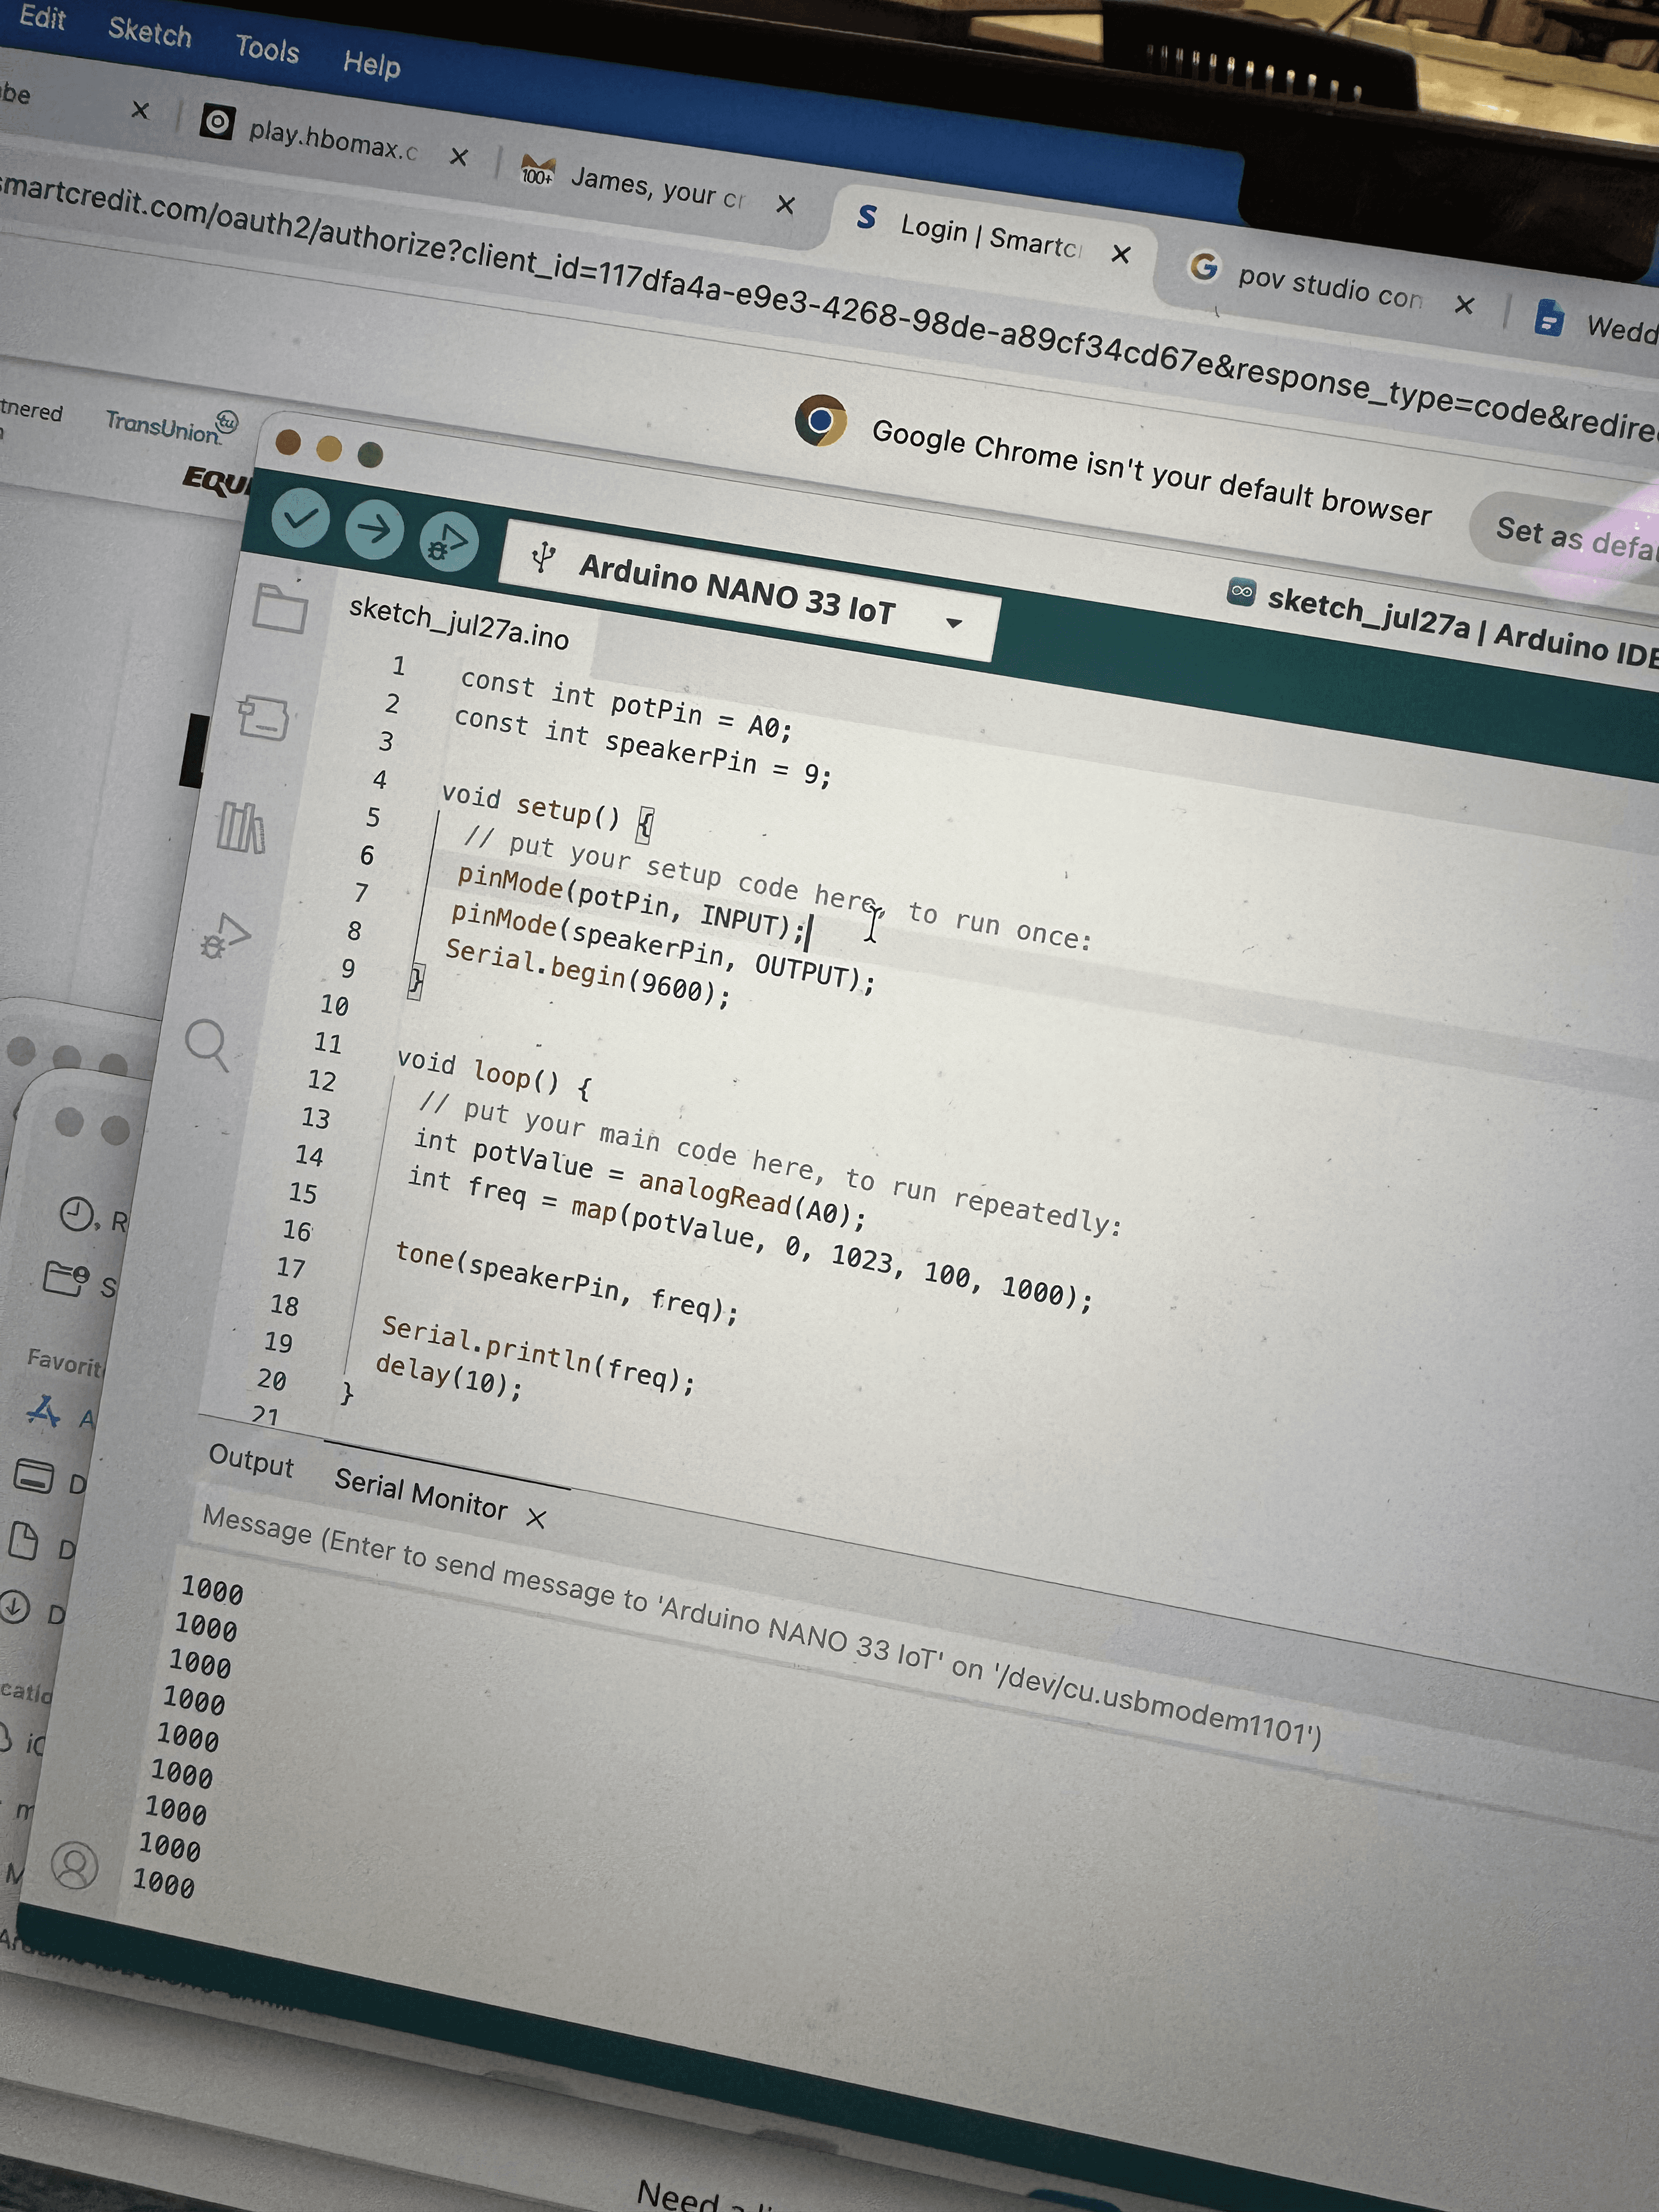Click the "delay(10);" code line
The image size is (1659, 2212).
point(449,1376)
